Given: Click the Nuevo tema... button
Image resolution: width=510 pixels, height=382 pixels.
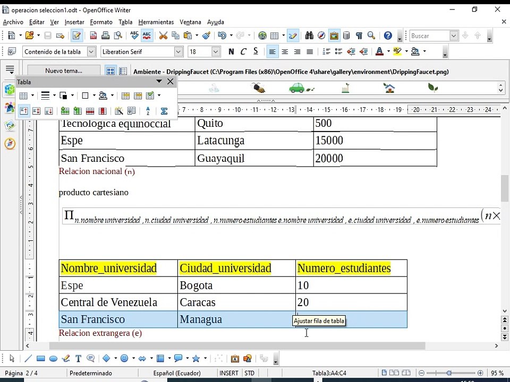Looking at the screenshot, I should [x=64, y=71].
